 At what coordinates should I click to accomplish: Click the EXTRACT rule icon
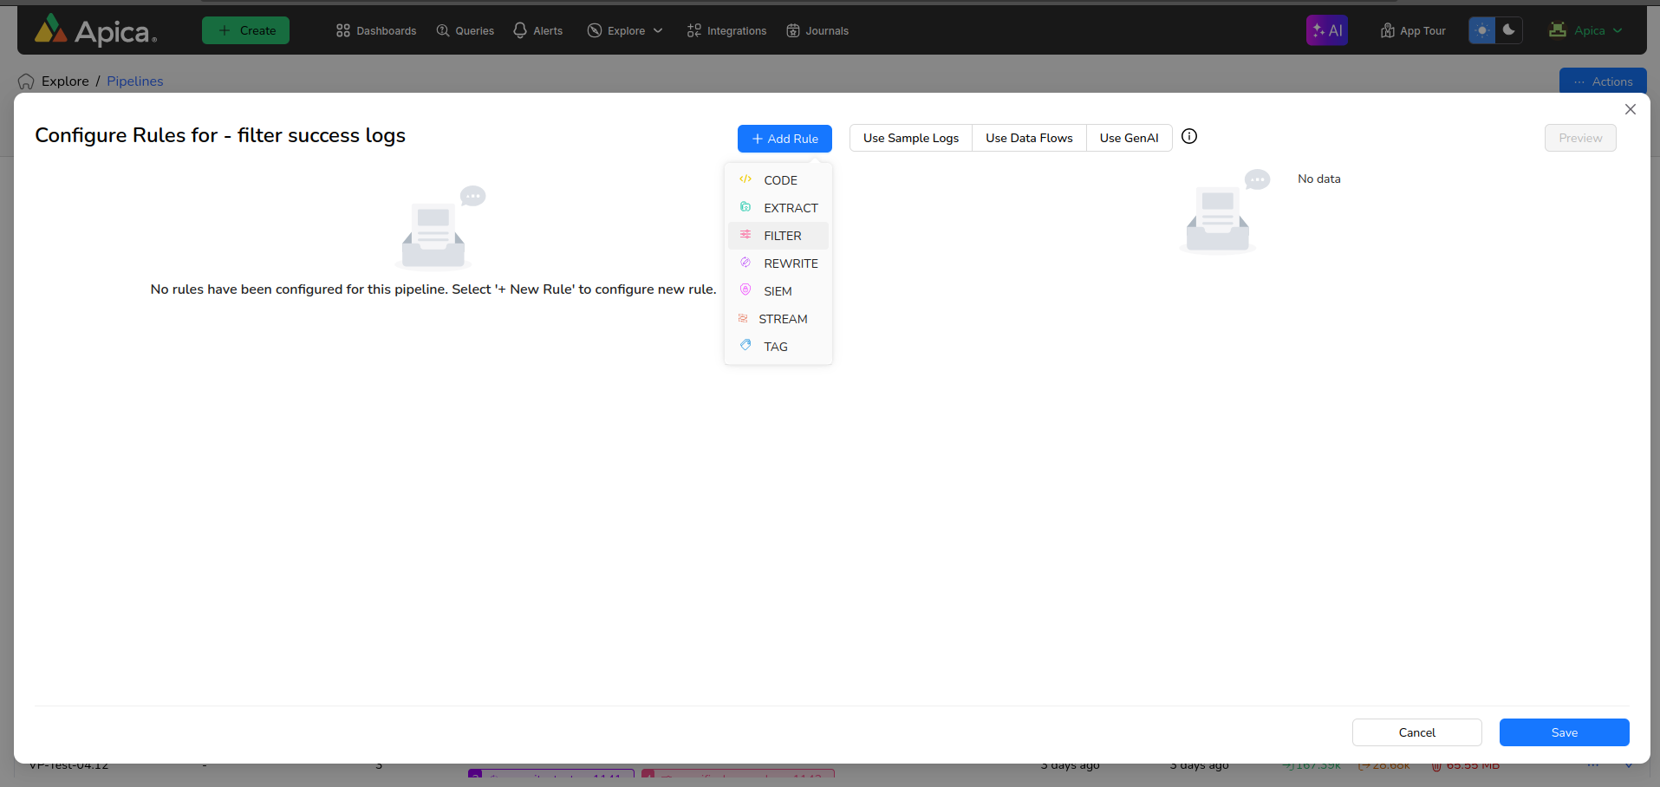click(x=745, y=207)
